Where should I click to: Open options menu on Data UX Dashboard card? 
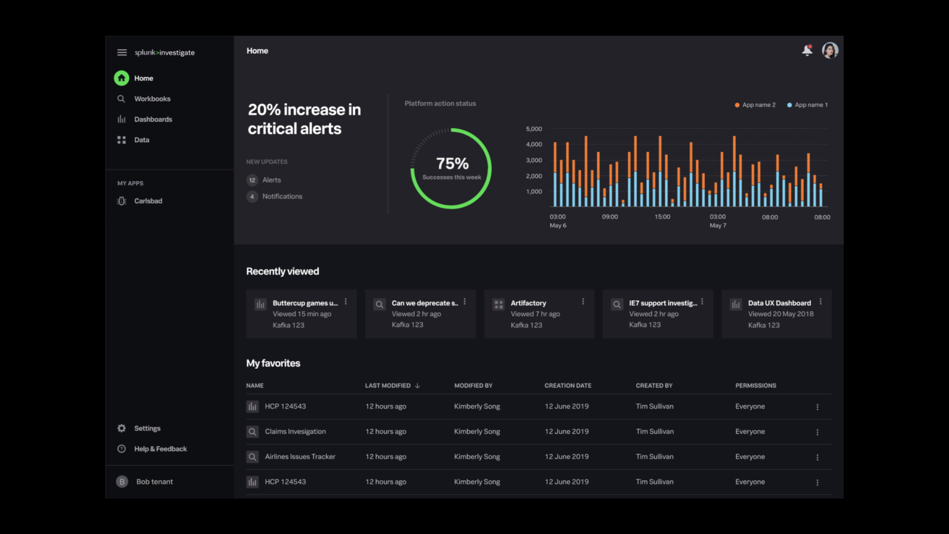[820, 302]
